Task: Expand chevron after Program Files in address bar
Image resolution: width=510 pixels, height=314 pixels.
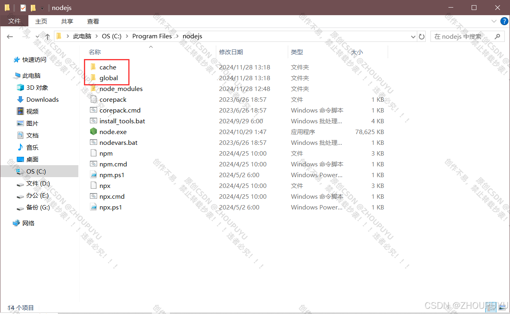Action: (x=177, y=36)
